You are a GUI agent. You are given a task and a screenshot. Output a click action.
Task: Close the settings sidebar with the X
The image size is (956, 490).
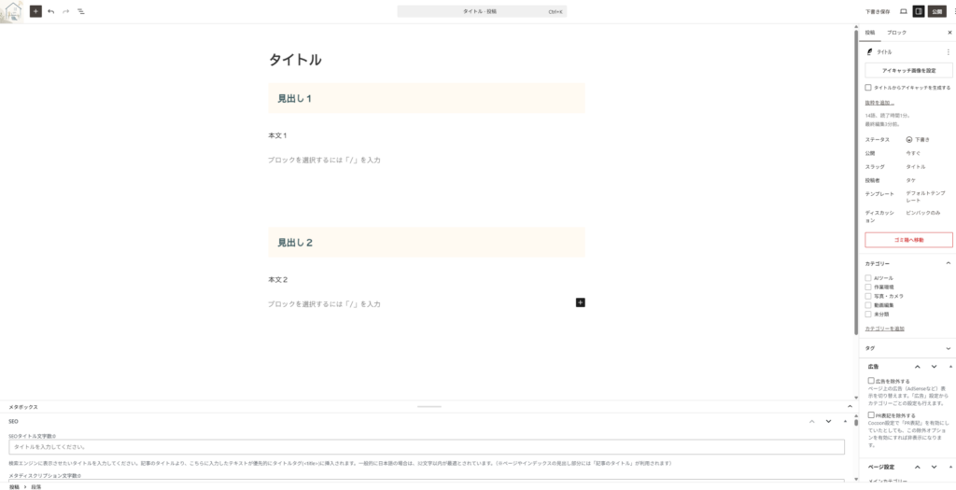(x=949, y=33)
